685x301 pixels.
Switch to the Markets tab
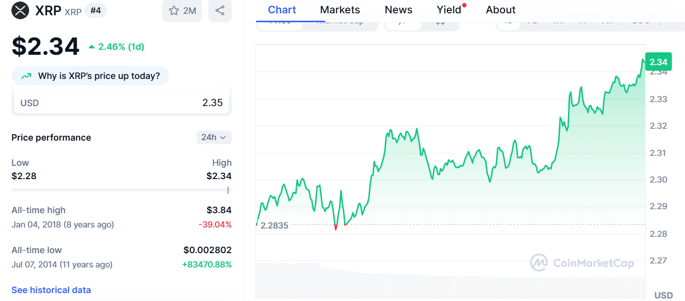(x=340, y=10)
